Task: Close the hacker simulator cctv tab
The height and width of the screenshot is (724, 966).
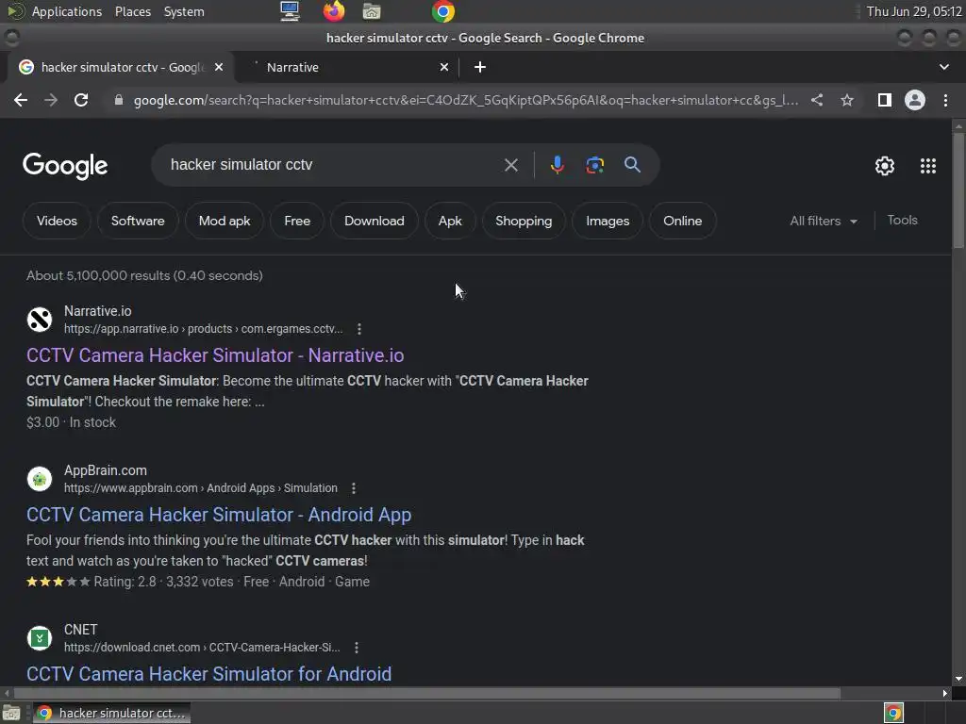Action: (219, 67)
